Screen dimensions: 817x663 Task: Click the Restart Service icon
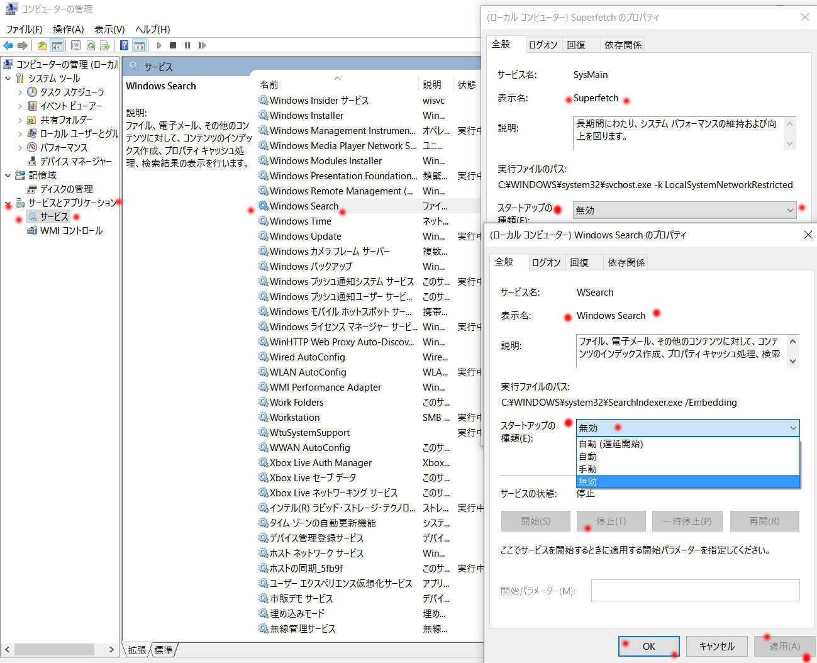(202, 45)
